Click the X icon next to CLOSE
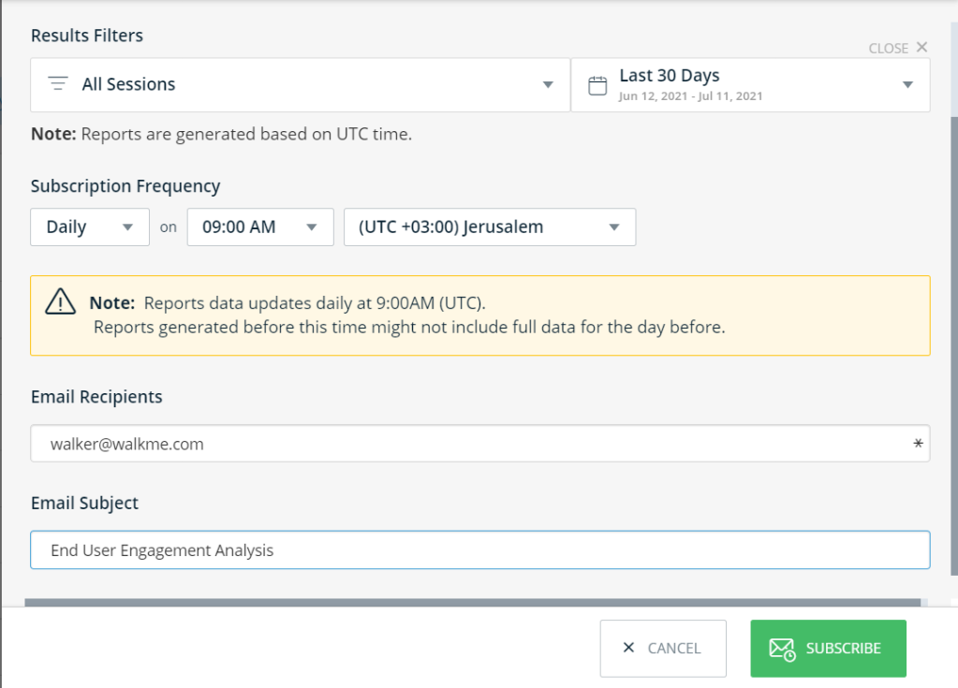958x688 pixels. pos(921,47)
